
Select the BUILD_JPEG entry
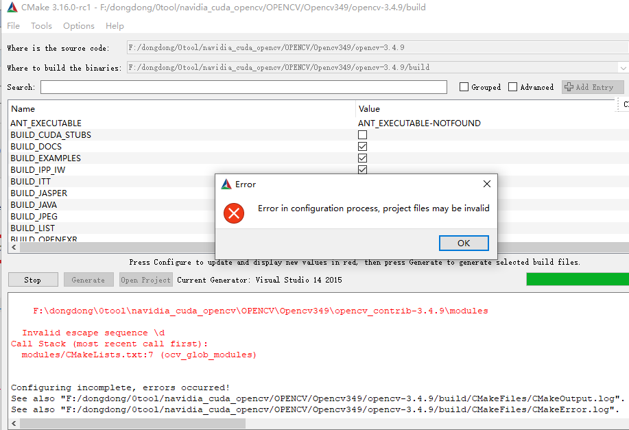34,216
